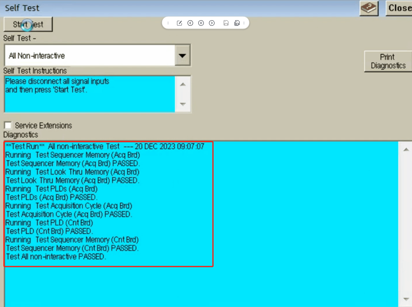Click the Diagnostics scrollbar down arrow
Screen dimensions: 412x307
click(x=406, y=299)
